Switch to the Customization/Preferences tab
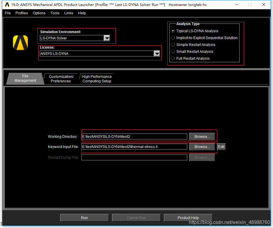Viewport: 273px width, 228px height. [61, 79]
